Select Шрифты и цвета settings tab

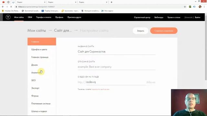[x=42, y=49]
